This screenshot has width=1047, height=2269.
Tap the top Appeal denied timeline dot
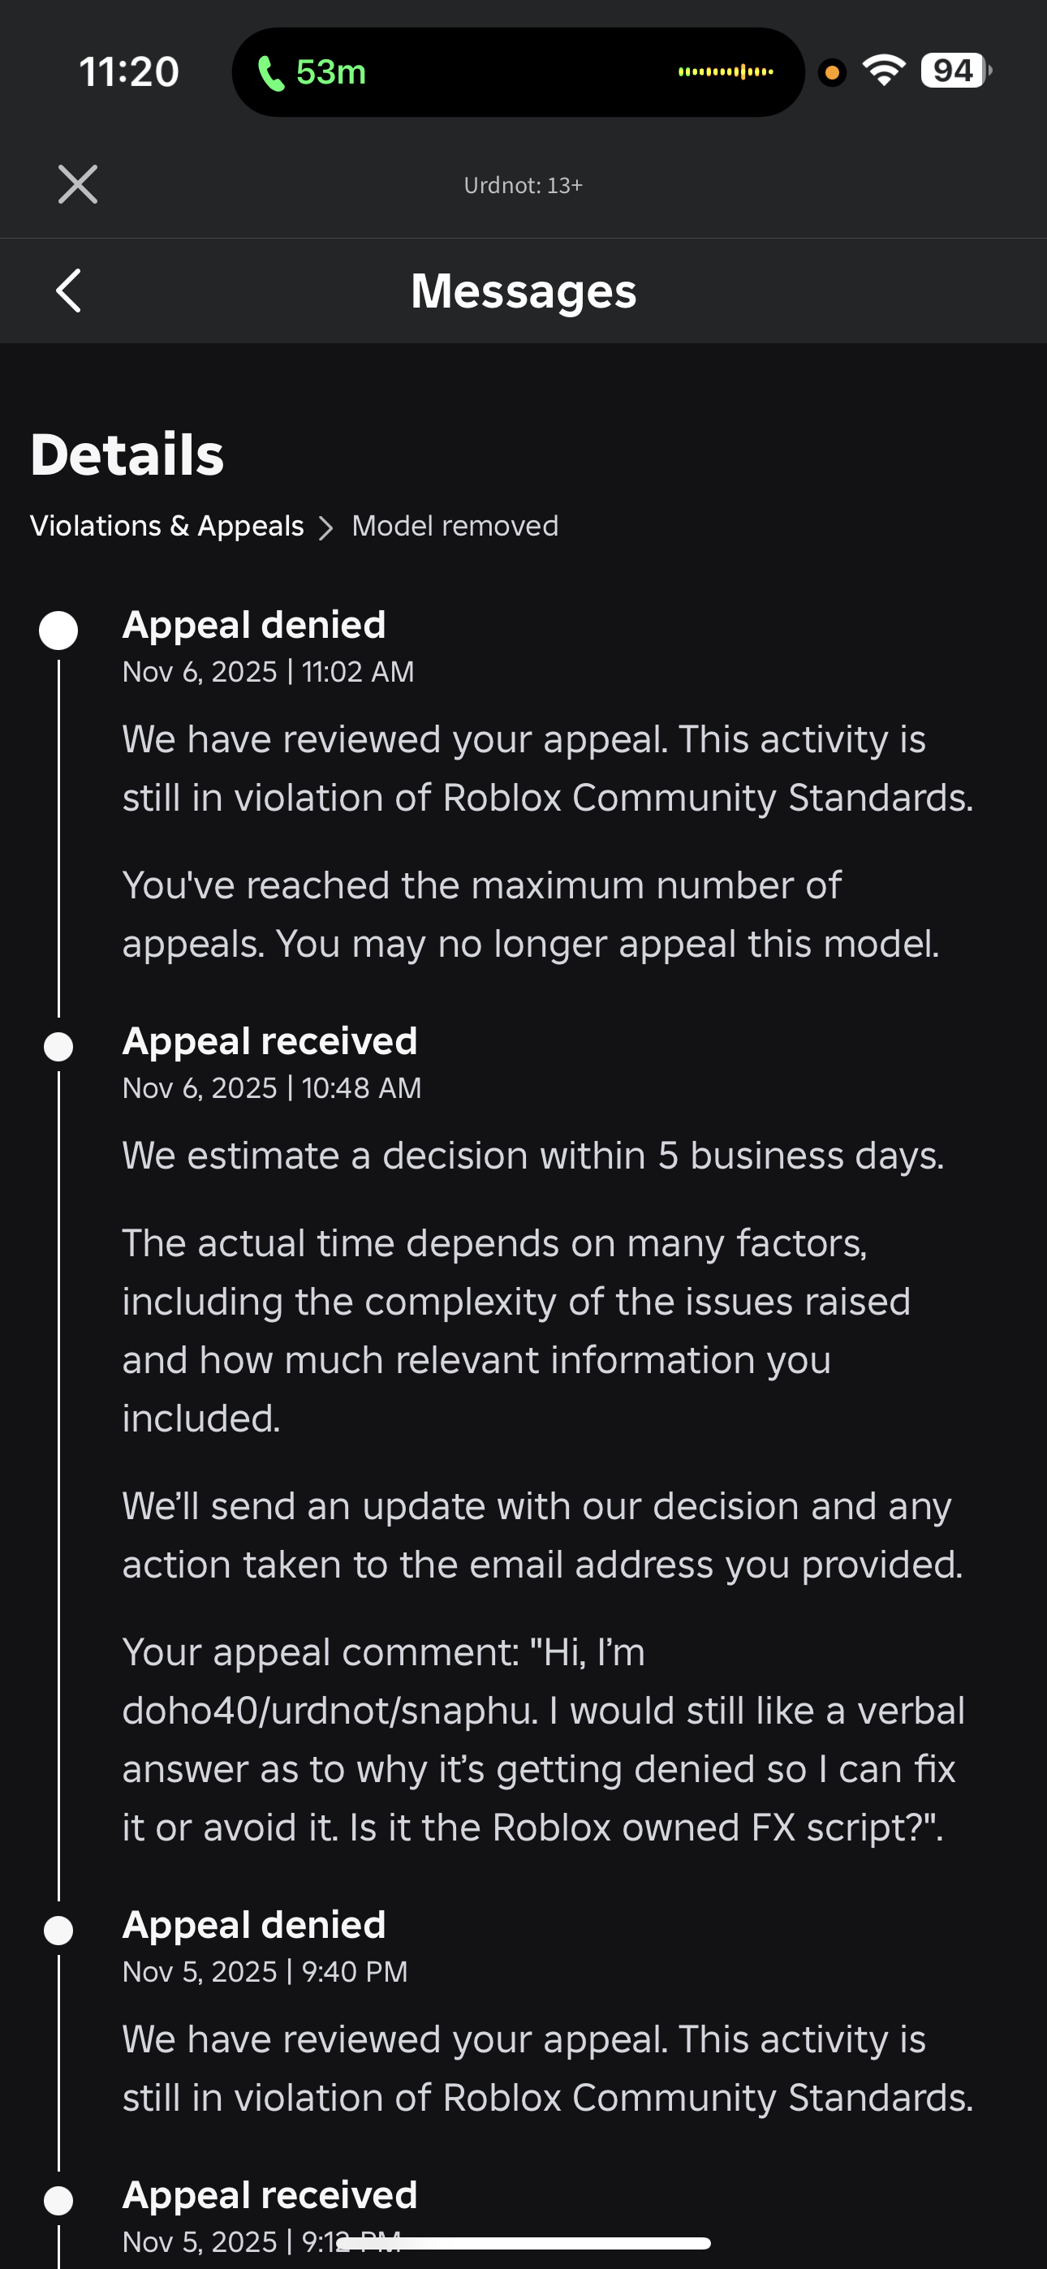pos(58,631)
